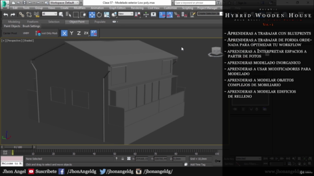314x176 pixels.
Task: Click the Center Pivot button
Action: tap(10, 33)
